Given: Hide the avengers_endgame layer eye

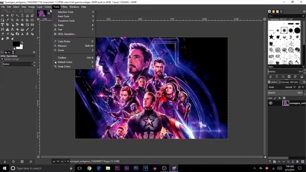Looking at the screenshot, I should (x=271, y=103).
